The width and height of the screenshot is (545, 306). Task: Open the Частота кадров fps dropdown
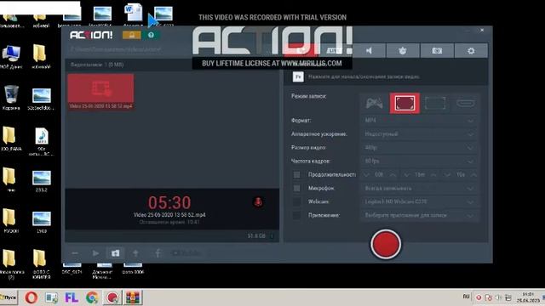tap(419, 161)
